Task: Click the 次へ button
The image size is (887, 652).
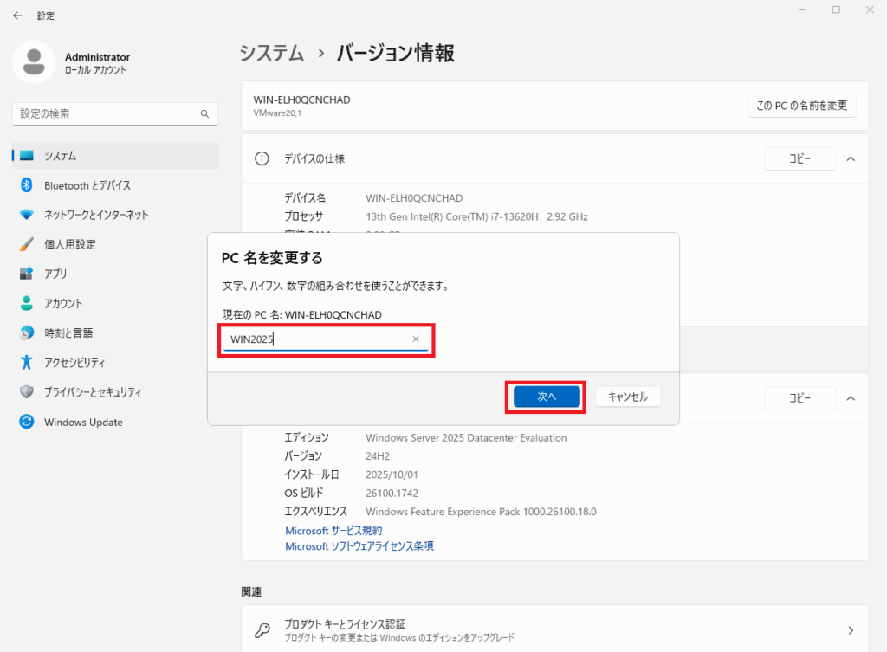Action: [546, 397]
